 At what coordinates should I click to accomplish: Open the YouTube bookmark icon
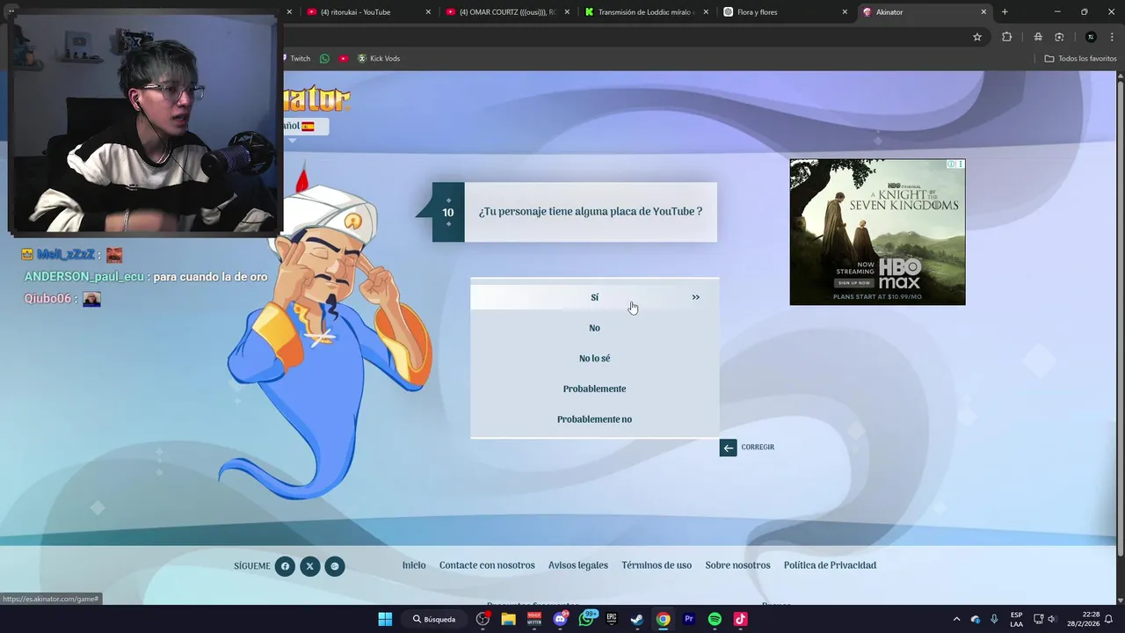344,59
